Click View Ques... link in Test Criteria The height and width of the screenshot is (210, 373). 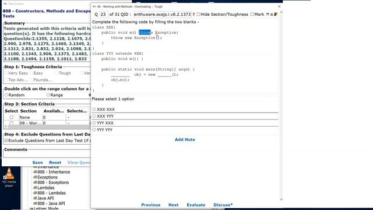(x=79, y=162)
